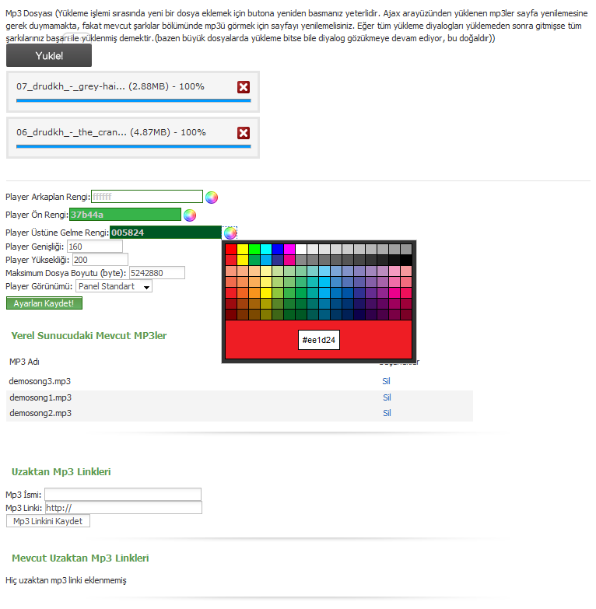The height and width of the screenshot is (609, 596).
Task: Pick the pure blue swatch in top row
Action: point(278,249)
